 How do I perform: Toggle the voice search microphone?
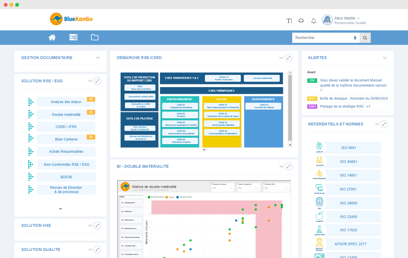coord(355,37)
